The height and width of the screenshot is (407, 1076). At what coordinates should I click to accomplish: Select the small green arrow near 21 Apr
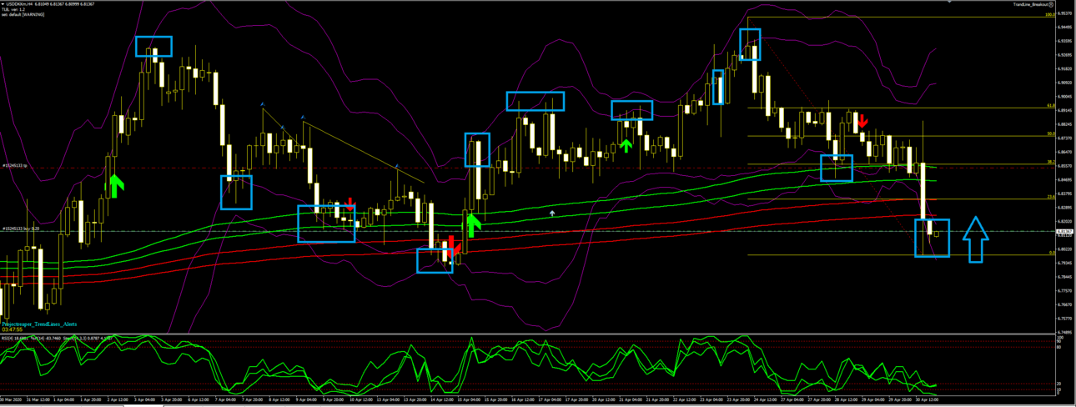click(x=626, y=146)
